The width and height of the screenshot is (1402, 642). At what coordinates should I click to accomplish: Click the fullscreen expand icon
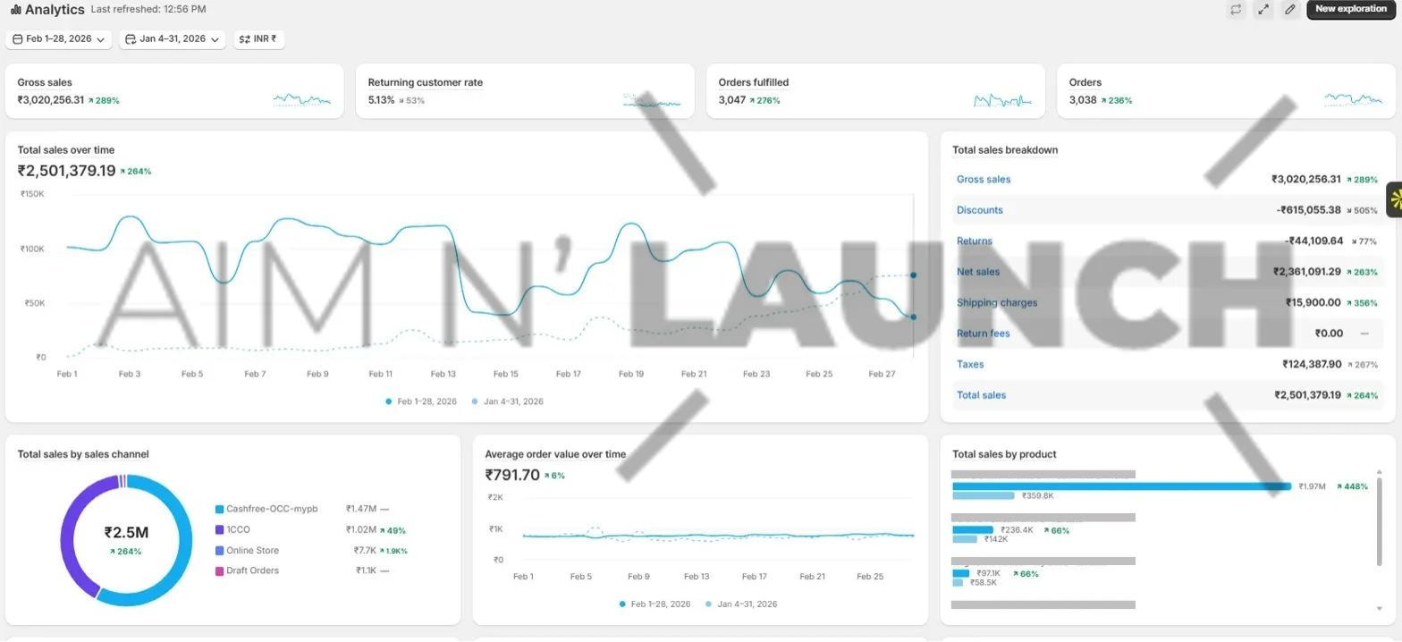coord(1263,10)
